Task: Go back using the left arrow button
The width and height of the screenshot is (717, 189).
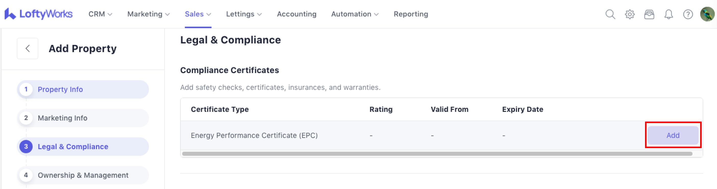Action: 28,49
